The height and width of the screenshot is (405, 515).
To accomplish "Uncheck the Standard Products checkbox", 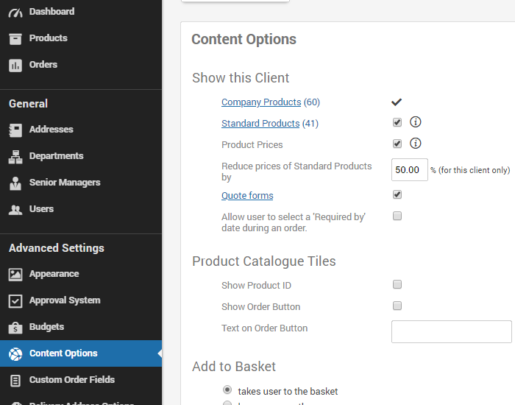I will [397, 122].
